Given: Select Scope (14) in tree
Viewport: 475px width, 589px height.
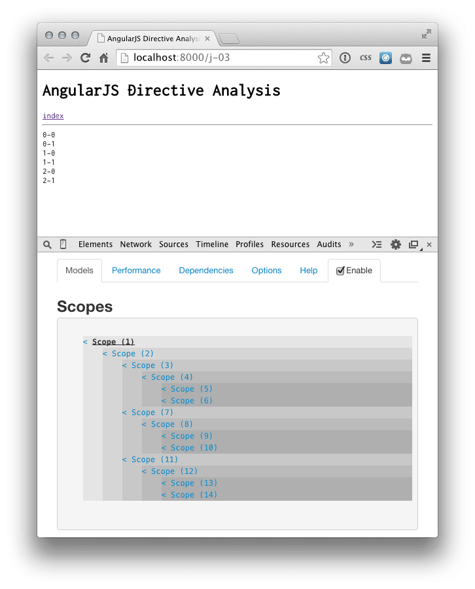Looking at the screenshot, I should 194,495.
